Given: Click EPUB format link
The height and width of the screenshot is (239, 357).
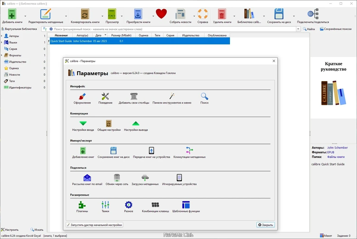Looking at the screenshot, I should [x=331, y=152].
